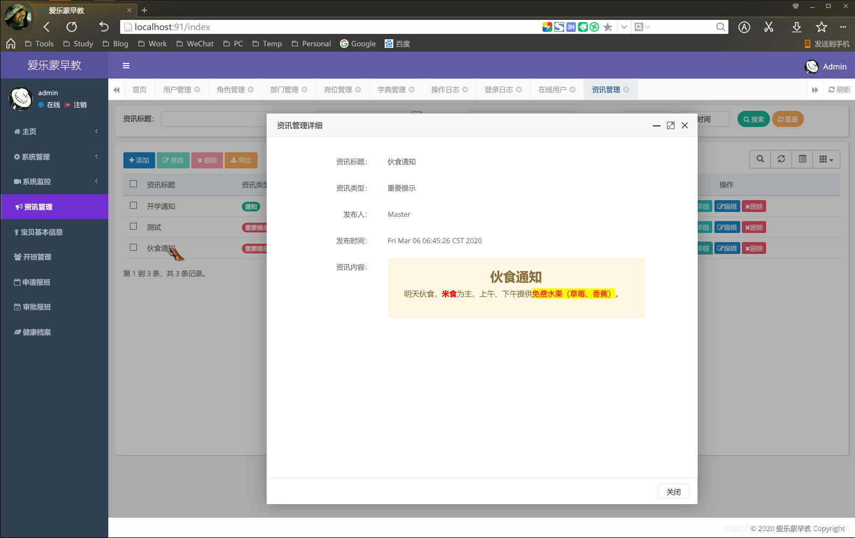Close the 用户管理 tab via its x icon

[x=197, y=89]
